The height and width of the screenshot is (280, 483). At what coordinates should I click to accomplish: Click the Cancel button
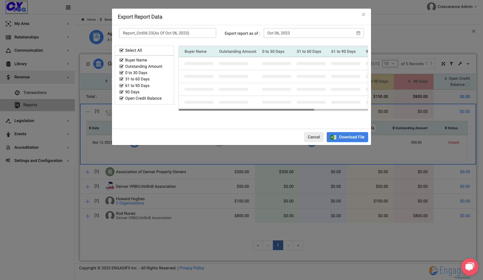314,137
